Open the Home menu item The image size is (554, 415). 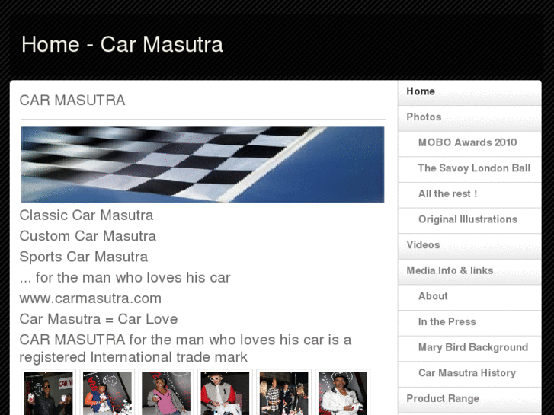click(x=469, y=93)
